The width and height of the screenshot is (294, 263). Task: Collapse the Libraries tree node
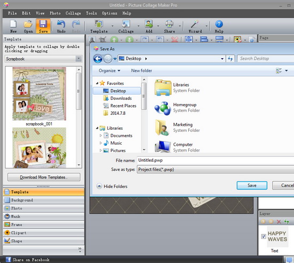pyautogui.click(x=97, y=128)
